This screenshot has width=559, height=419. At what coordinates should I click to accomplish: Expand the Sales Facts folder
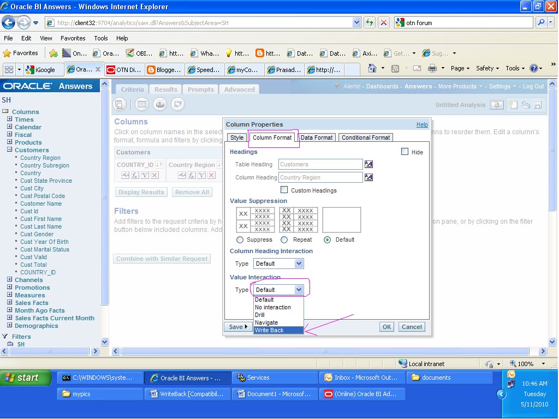10,302
